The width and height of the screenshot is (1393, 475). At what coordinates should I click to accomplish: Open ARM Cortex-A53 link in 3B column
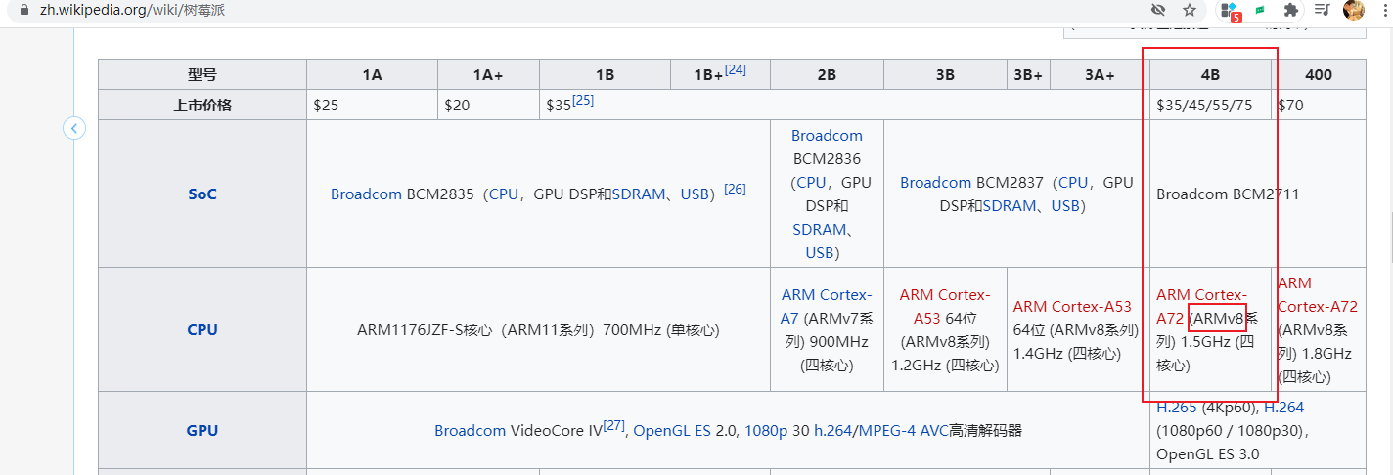(945, 306)
